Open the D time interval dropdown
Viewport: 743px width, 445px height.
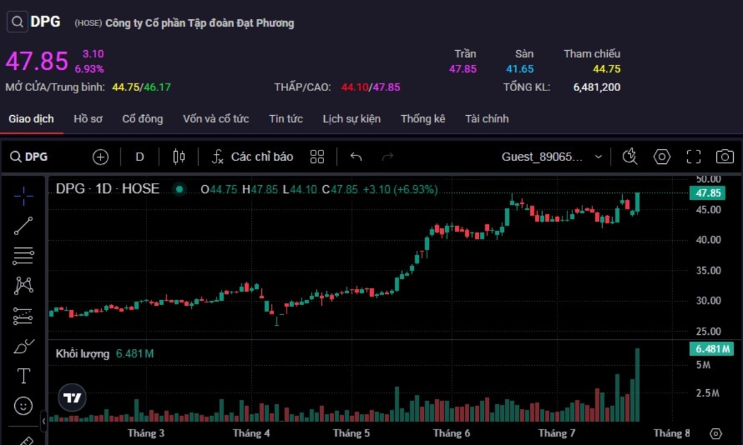point(139,157)
